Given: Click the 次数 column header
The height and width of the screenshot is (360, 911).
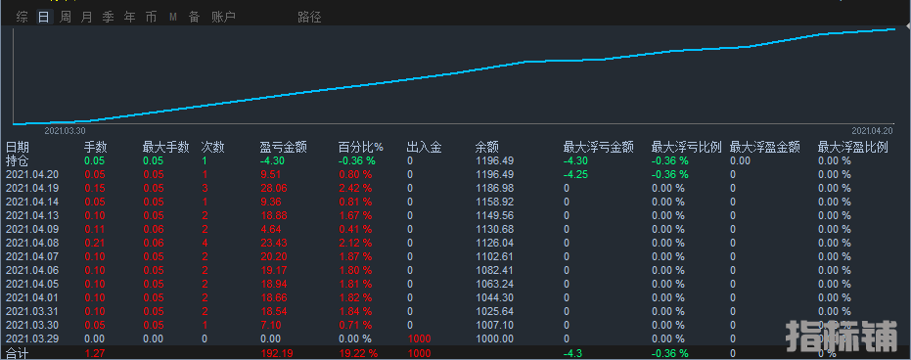Looking at the screenshot, I should (212, 148).
